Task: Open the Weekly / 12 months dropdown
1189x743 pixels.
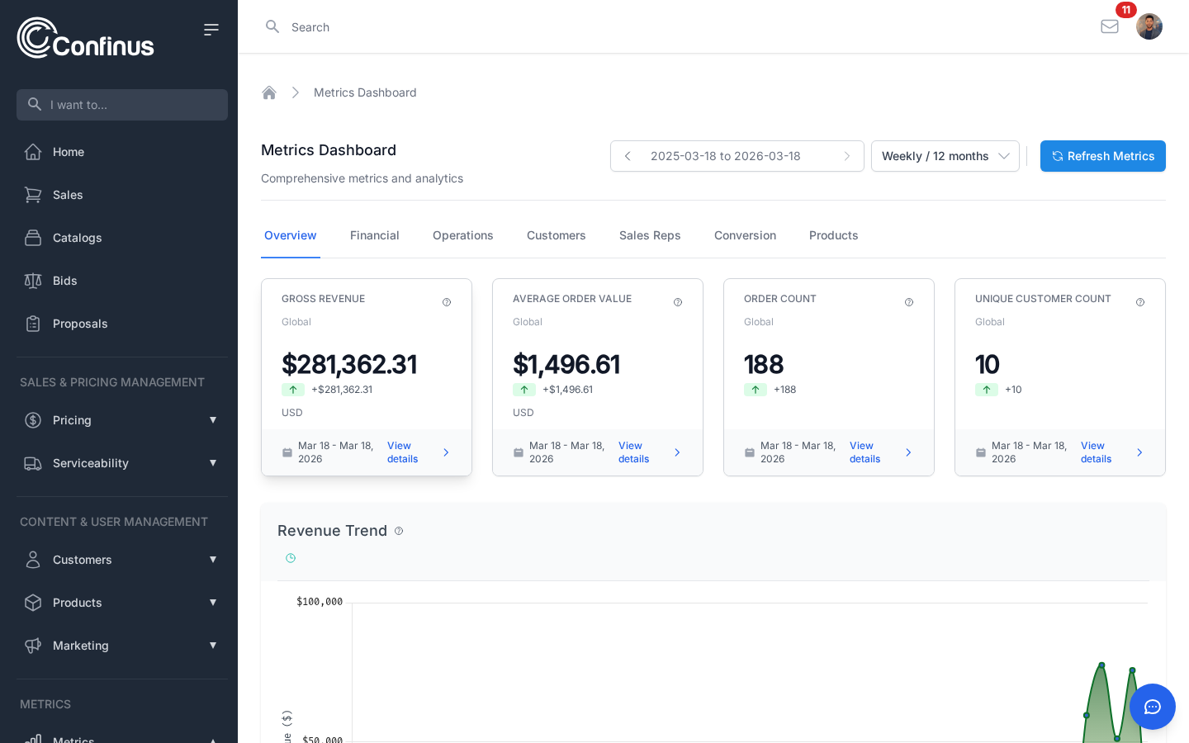Action: (945, 156)
